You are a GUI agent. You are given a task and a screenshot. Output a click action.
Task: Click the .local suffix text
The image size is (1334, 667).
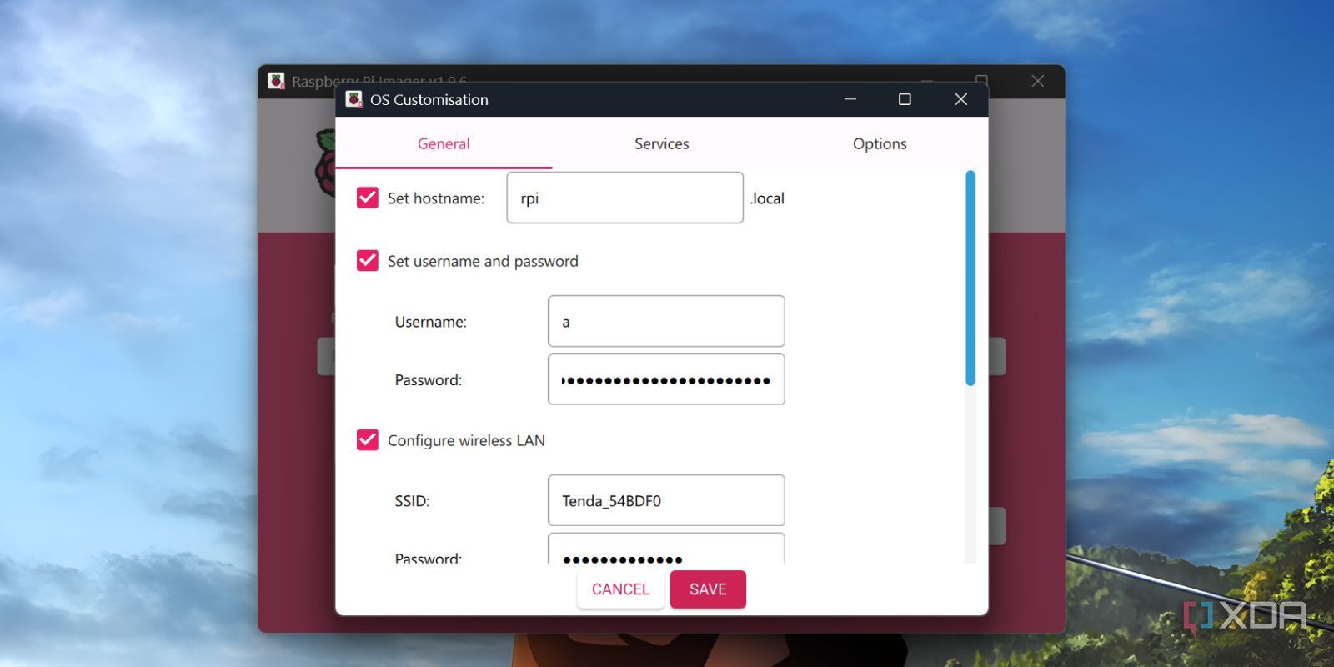coord(767,198)
